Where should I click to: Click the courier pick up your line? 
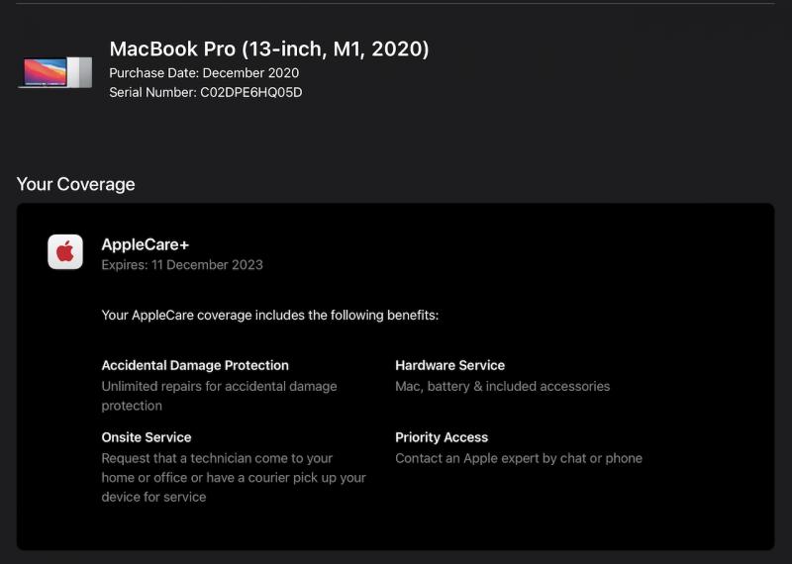234,478
